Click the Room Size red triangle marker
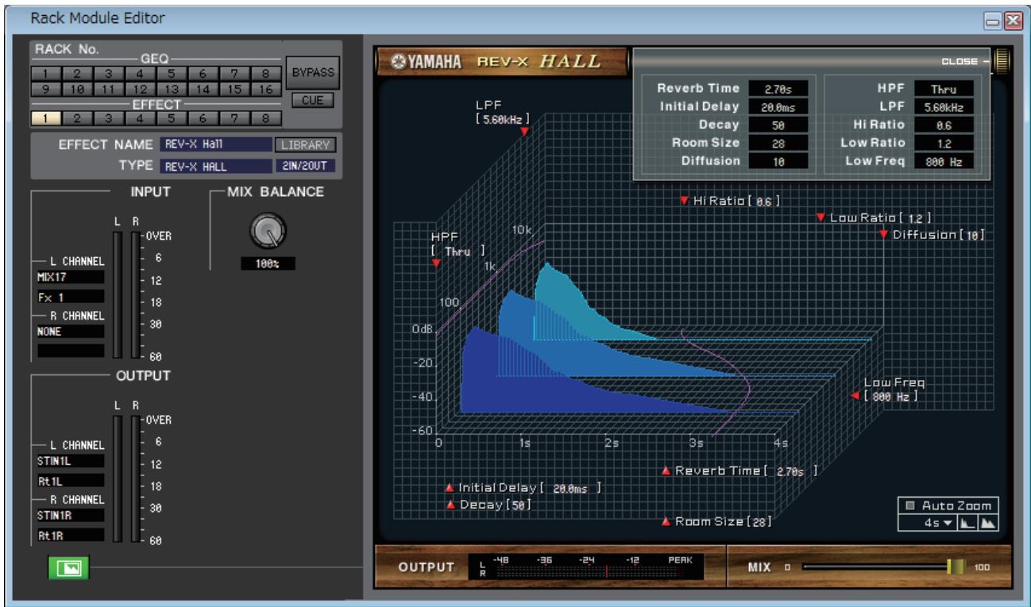 tap(667, 521)
